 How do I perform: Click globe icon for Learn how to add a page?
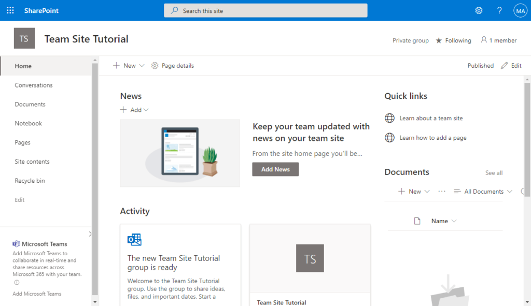389,138
